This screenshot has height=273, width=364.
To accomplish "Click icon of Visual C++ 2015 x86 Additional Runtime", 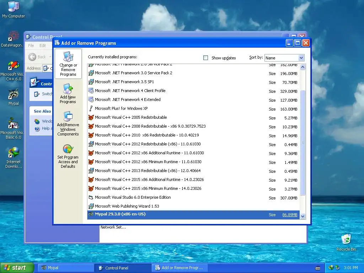I will pyautogui.click(x=91, y=180).
